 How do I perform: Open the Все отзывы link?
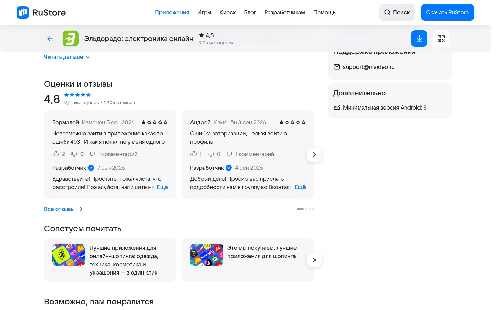click(63, 209)
